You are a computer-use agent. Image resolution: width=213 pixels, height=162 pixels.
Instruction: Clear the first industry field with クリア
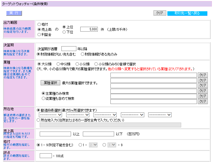203,75
